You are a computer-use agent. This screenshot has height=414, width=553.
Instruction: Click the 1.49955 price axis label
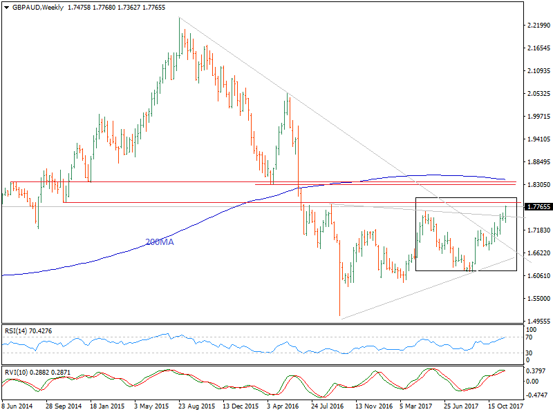click(x=537, y=321)
